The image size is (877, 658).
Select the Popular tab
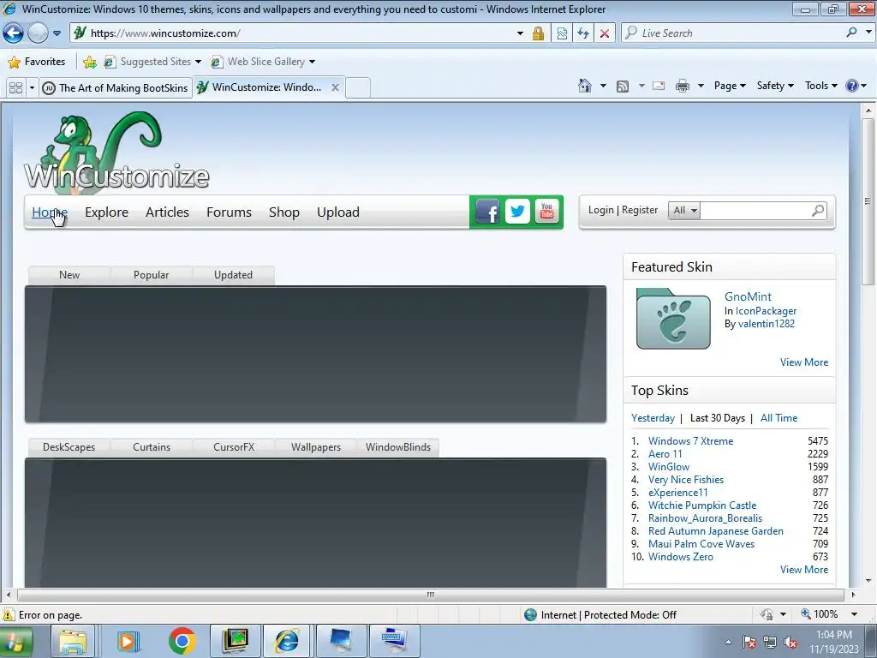[x=151, y=275]
